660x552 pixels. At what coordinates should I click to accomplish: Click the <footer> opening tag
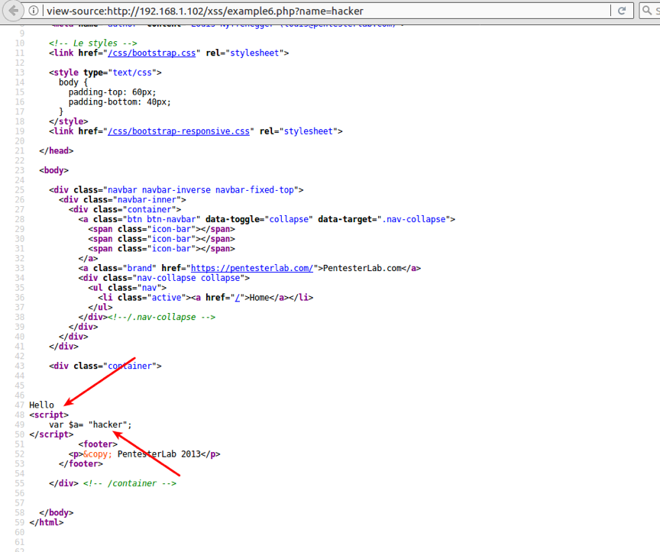(97, 444)
